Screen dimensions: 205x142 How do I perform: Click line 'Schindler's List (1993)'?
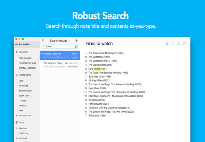(100, 76)
